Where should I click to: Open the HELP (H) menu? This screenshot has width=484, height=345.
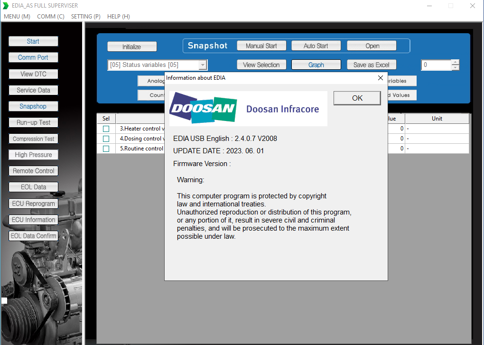point(119,16)
